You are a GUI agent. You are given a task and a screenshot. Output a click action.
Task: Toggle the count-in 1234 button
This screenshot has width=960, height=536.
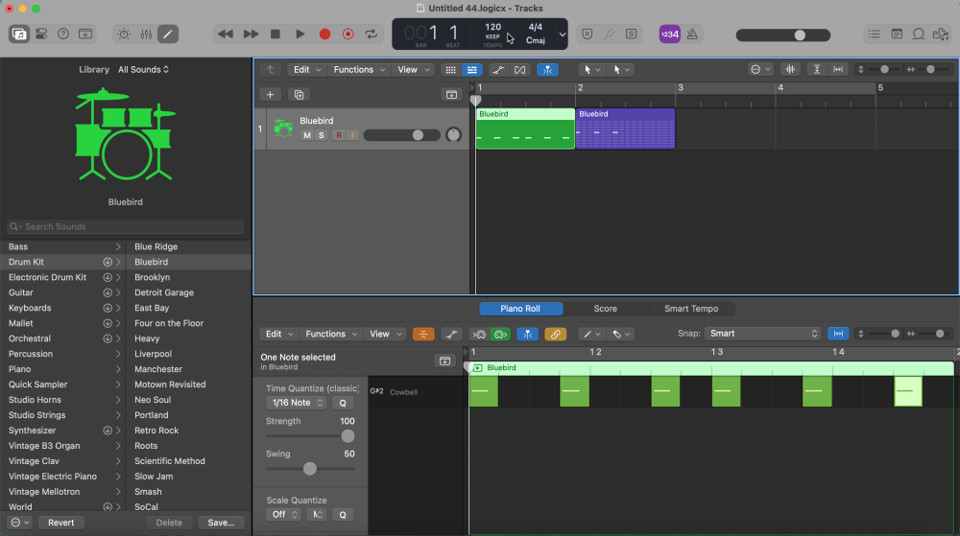(x=669, y=34)
